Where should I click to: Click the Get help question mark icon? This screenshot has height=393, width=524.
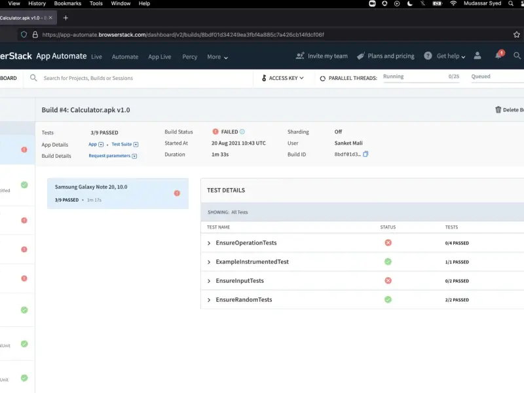pyautogui.click(x=428, y=56)
